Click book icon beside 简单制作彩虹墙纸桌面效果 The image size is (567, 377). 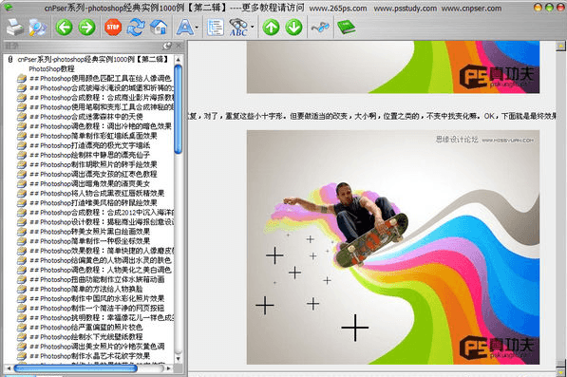pos(22,136)
